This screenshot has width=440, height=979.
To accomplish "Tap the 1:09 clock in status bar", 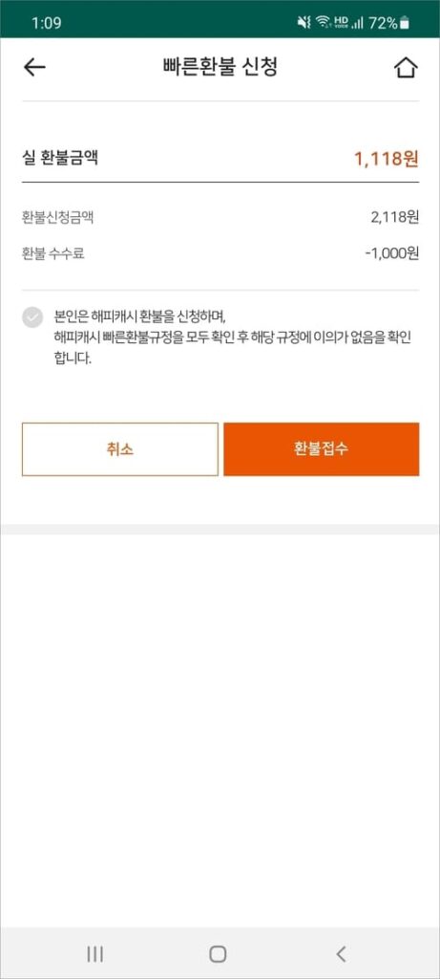I will point(46,24).
